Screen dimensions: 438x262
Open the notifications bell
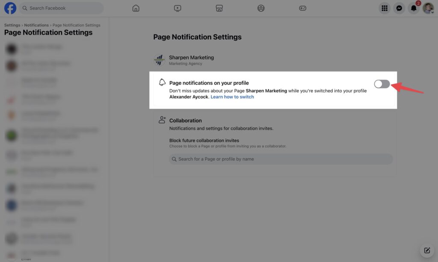414,8
